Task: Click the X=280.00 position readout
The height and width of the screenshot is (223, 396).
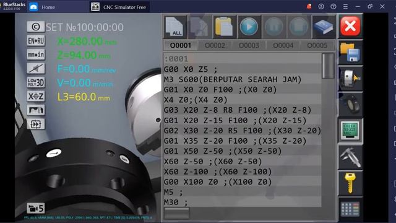Action: click(87, 42)
